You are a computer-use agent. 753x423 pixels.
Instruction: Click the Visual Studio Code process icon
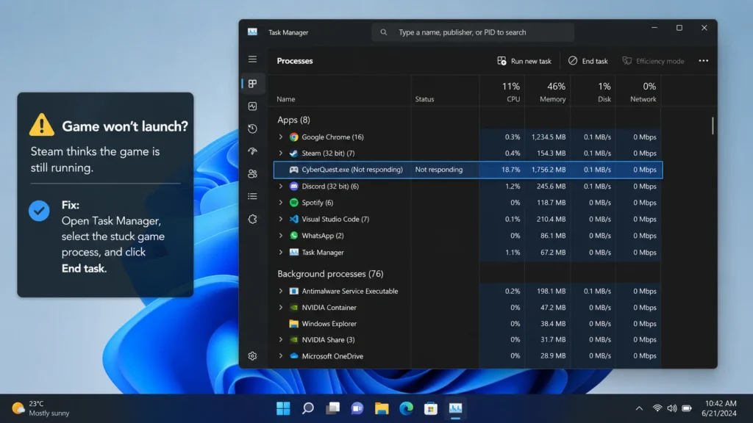click(x=294, y=219)
